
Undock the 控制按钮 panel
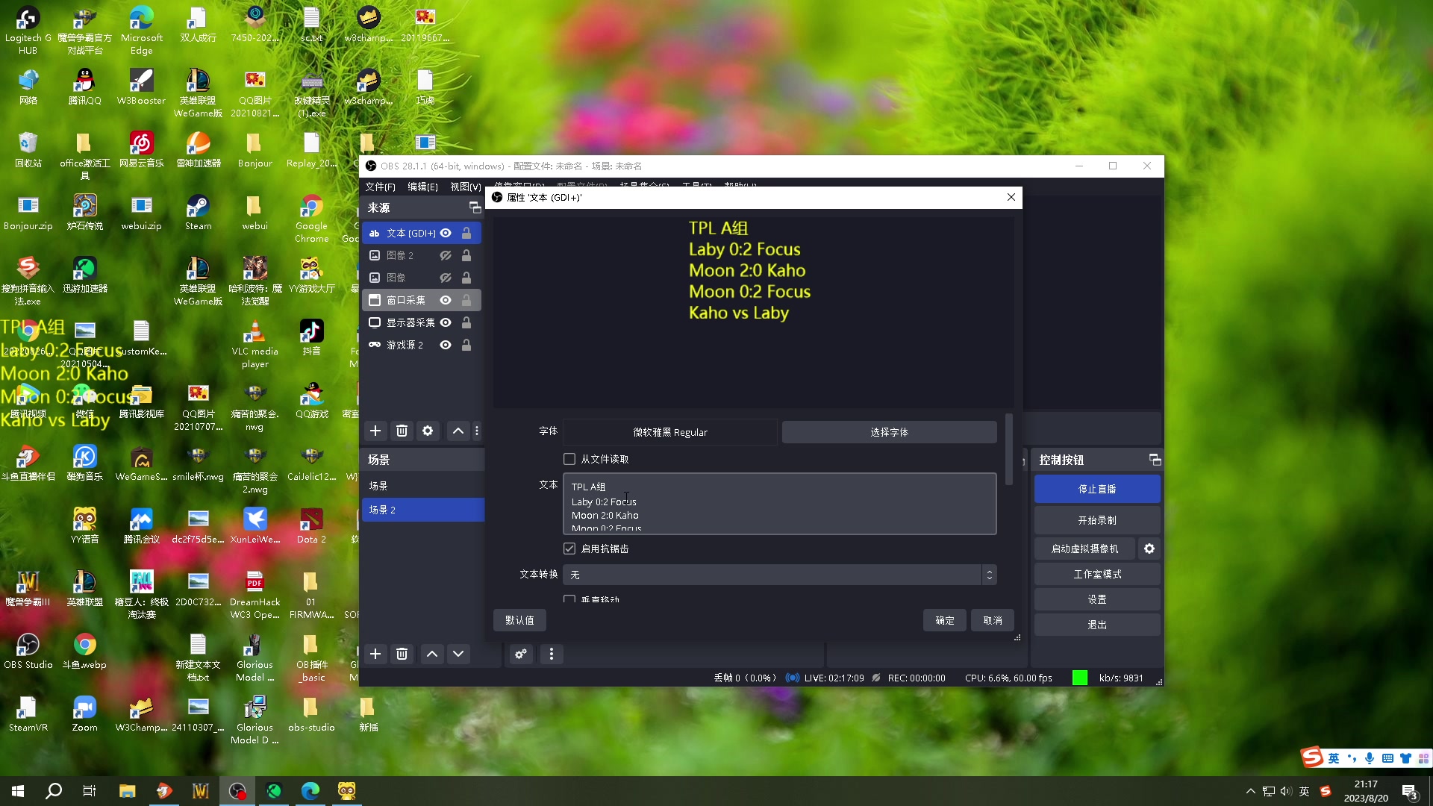[x=1155, y=460]
